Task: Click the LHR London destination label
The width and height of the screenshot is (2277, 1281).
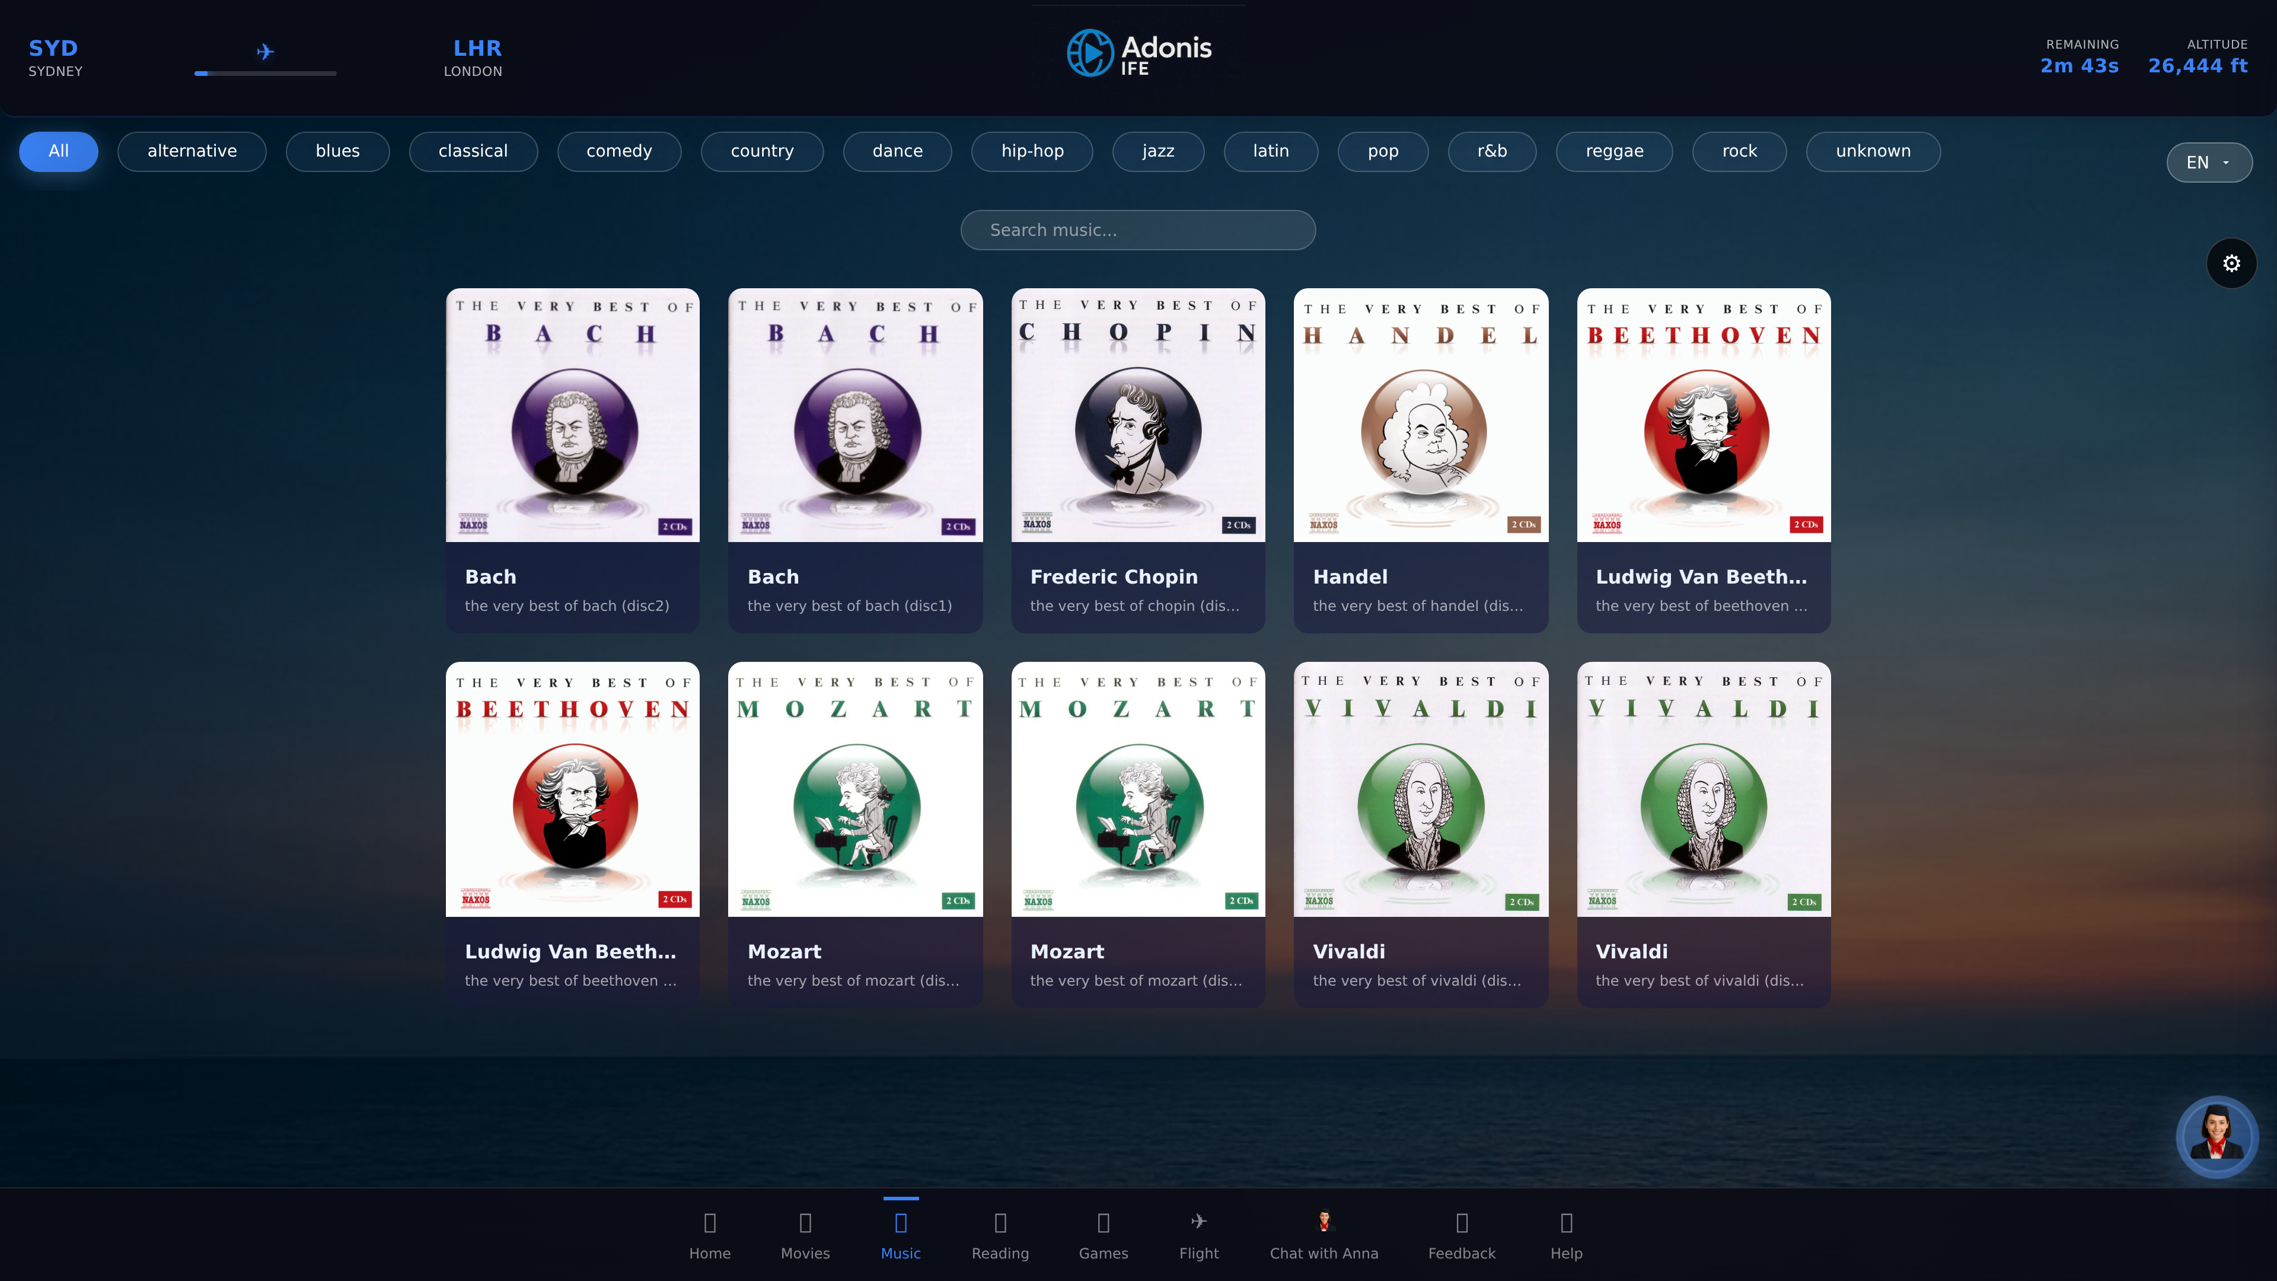Action: (x=474, y=58)
